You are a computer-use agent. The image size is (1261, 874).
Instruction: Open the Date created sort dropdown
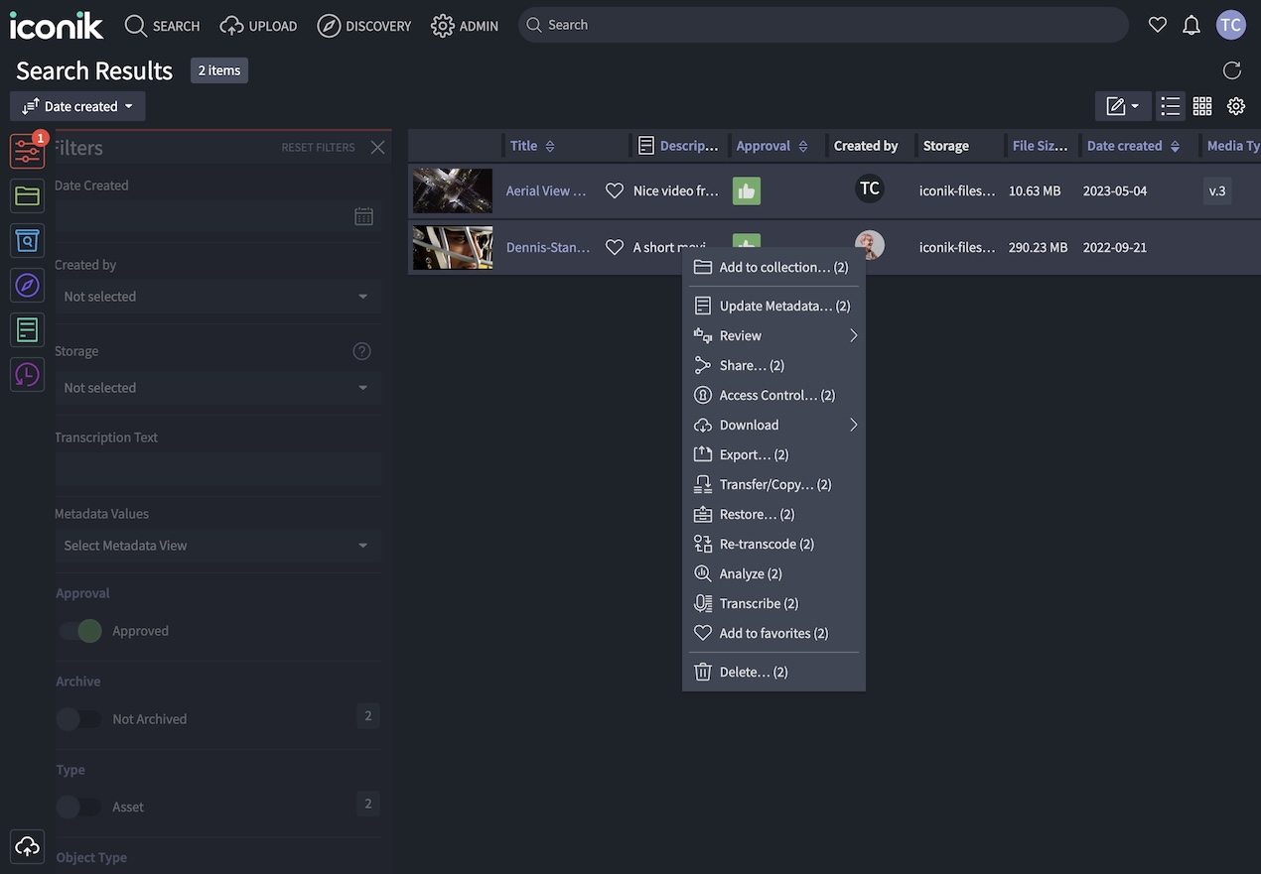click(x=78, y=106)
